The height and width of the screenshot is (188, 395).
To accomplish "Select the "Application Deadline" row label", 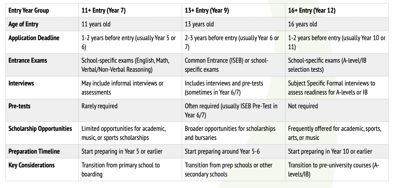I will point(34,38).
